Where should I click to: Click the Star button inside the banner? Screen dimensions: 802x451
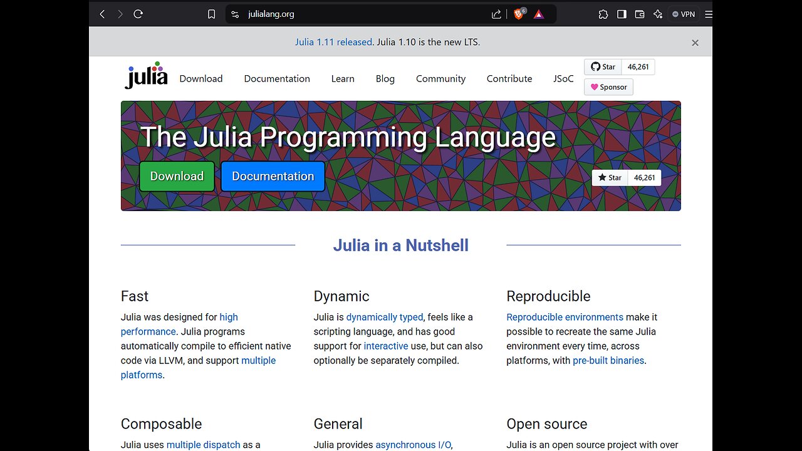click(x=610, y=178)
